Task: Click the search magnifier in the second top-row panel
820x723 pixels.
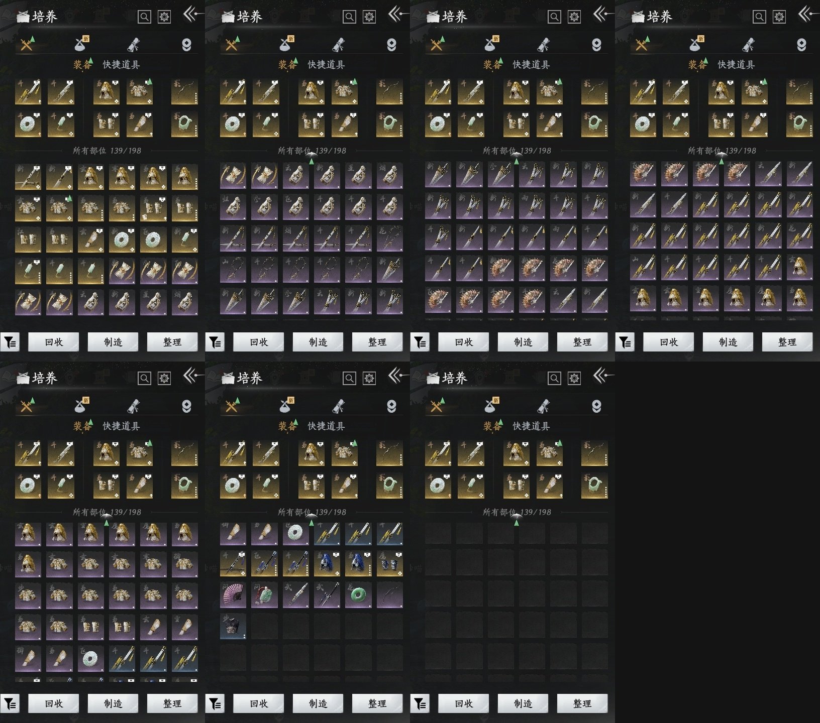Action: pos(349,17)
